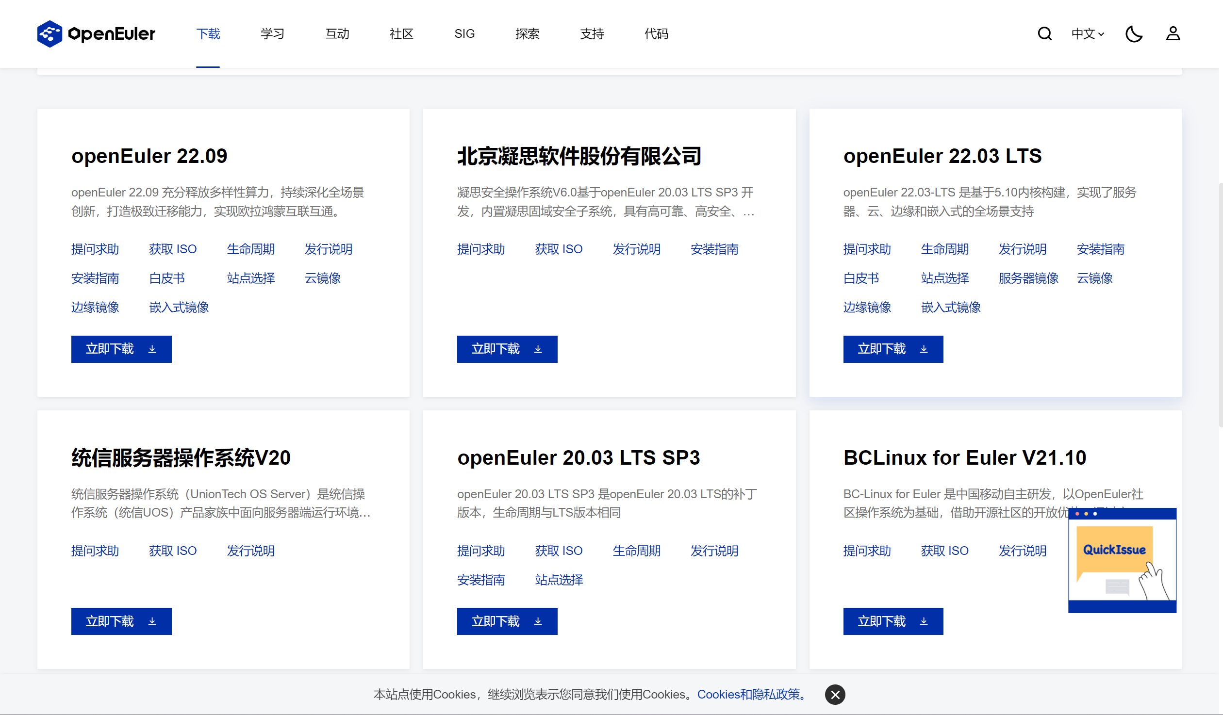Open the QuickIssue floating widget
Screen dimensions: 1223x715
(1122, 560)
